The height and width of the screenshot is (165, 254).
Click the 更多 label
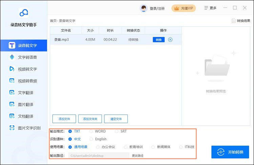coord(213,8)
